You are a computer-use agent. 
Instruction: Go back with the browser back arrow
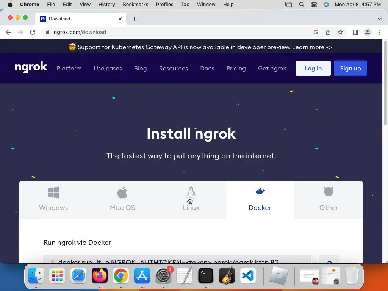[8, 32]
